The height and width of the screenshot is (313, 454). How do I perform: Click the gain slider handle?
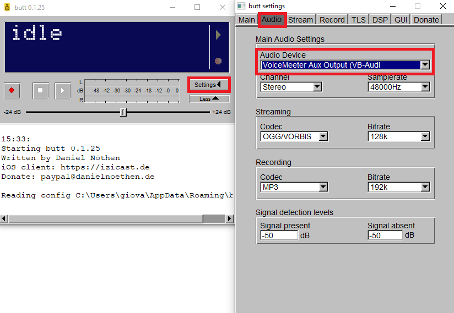click(123, 112)
